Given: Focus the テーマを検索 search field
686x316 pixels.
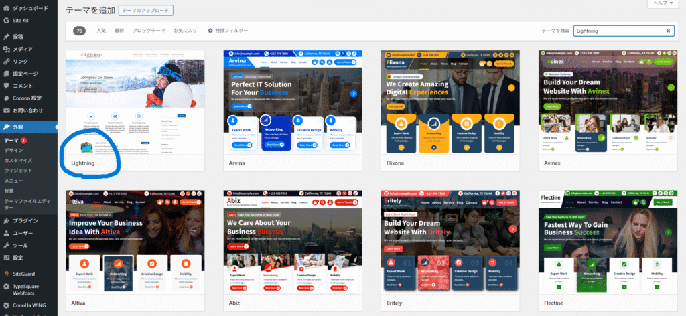Looking at the screenshot, I should click(619, 31).
